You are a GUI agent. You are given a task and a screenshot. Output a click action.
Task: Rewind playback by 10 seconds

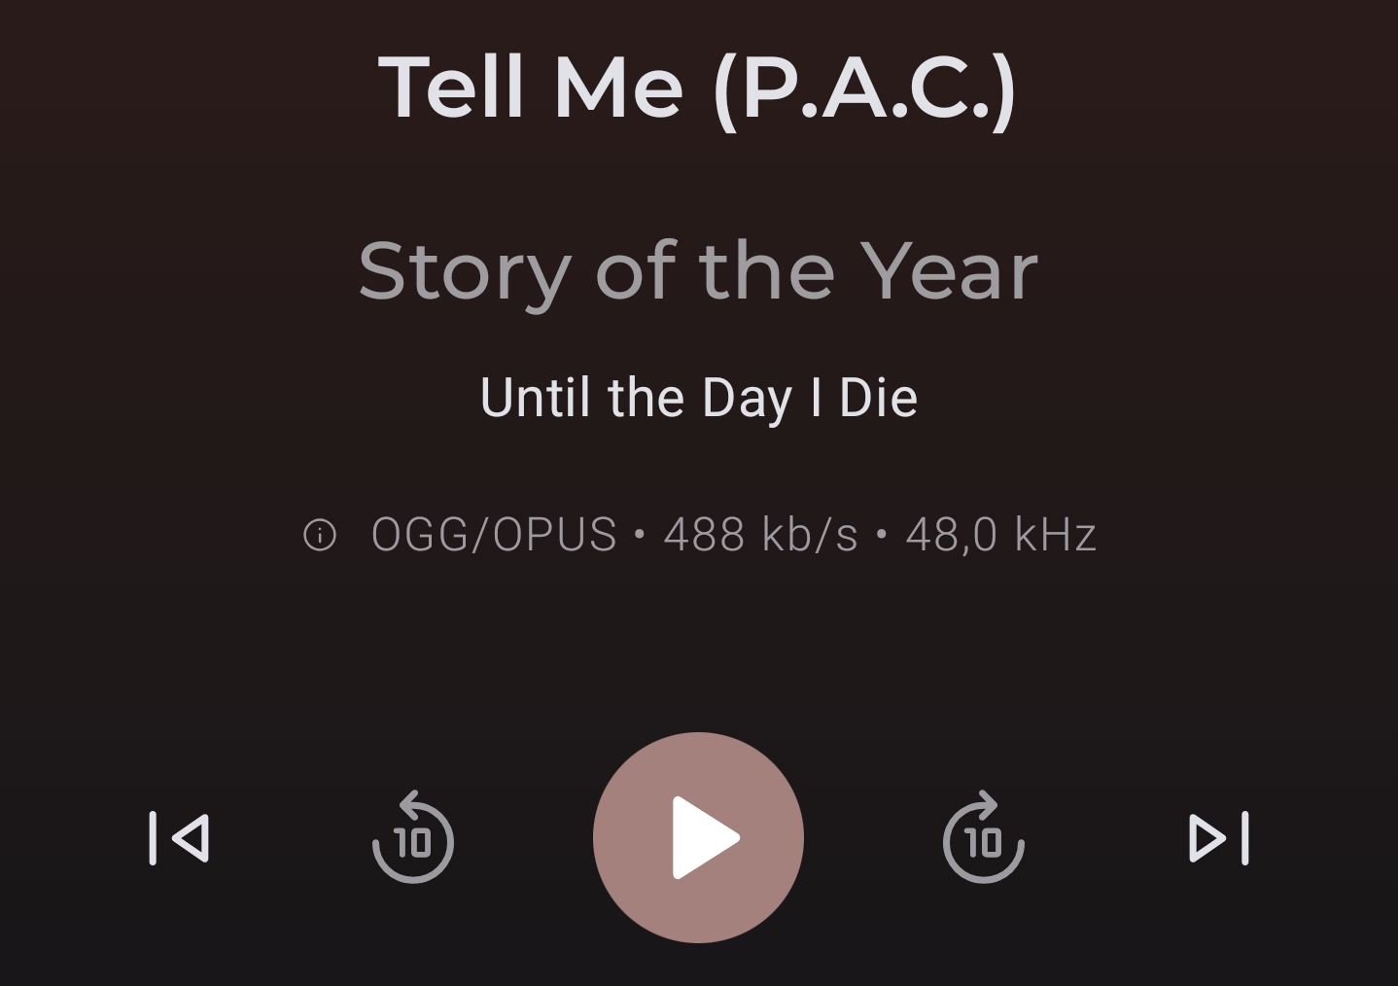click(x=413, y=838)
